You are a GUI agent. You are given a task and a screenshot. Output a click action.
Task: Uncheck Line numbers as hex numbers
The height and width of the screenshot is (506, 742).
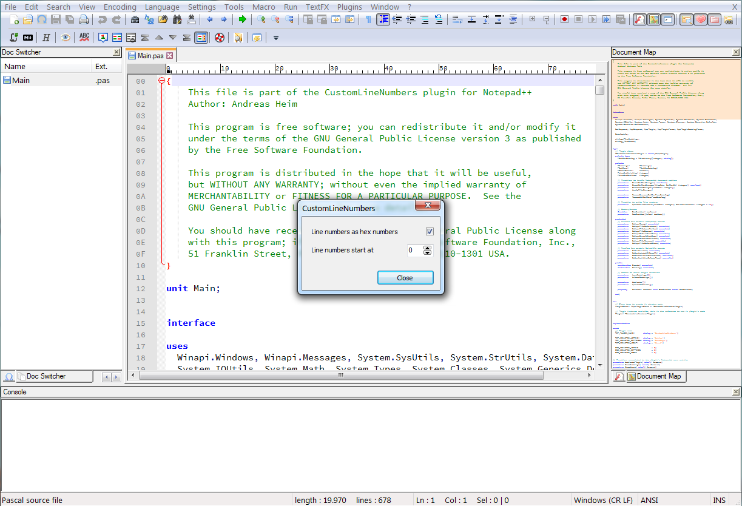[x=430, y=232]
